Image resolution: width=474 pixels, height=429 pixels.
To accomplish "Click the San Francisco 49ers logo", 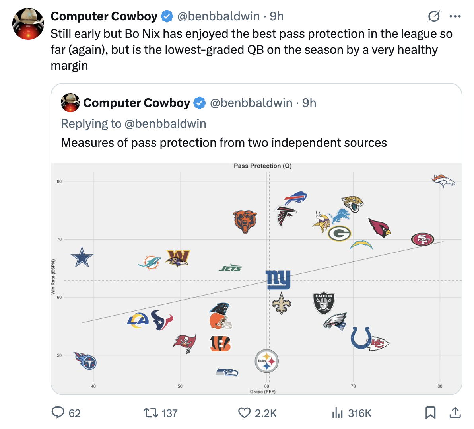I will (422, 239).
